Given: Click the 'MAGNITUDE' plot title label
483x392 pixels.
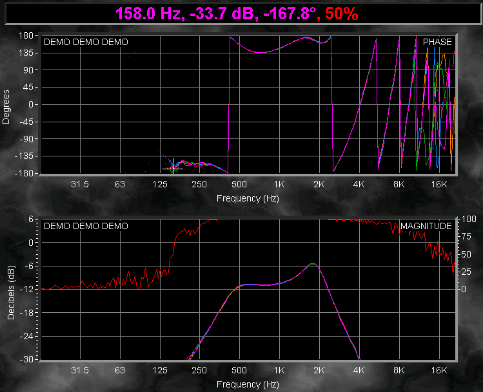Looking at the screenshot, I should [x=426, y=226].
